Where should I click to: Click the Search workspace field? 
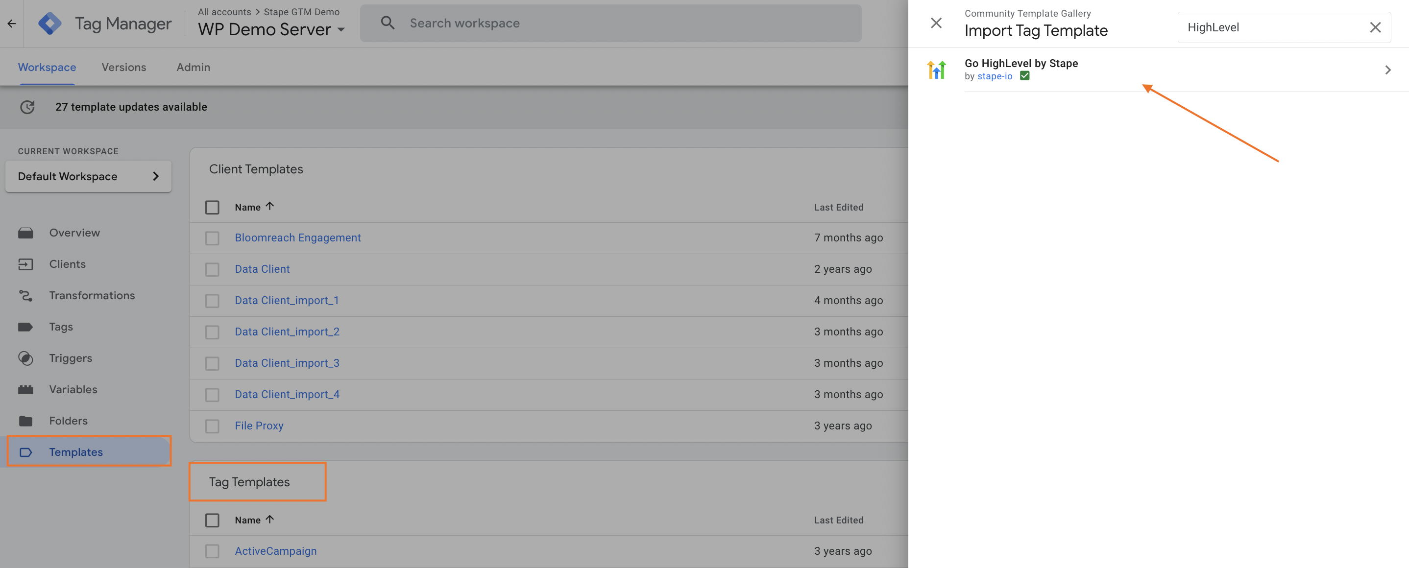(610, 23)
